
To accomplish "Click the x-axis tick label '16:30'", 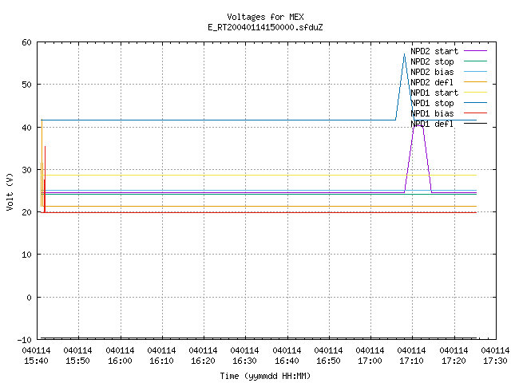I will (245, 361).
